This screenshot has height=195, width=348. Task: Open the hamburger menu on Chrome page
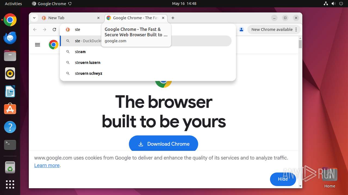[x=38, y=45]
